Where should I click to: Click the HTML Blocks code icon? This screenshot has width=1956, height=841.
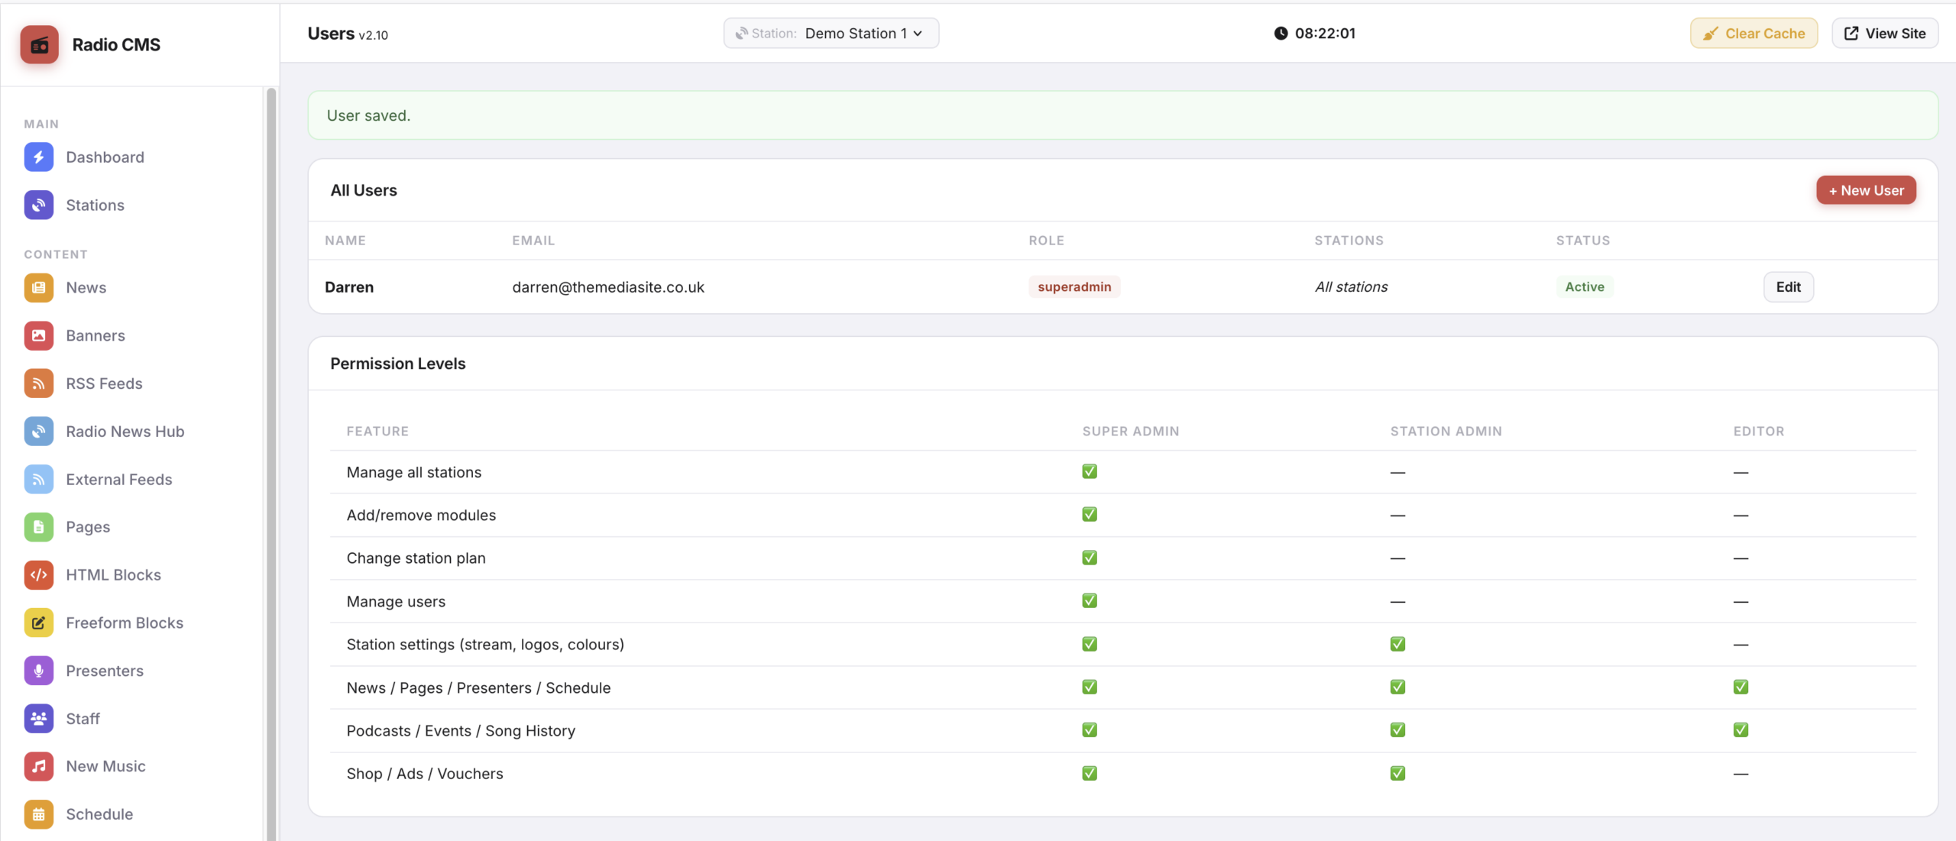click(39, 575)
